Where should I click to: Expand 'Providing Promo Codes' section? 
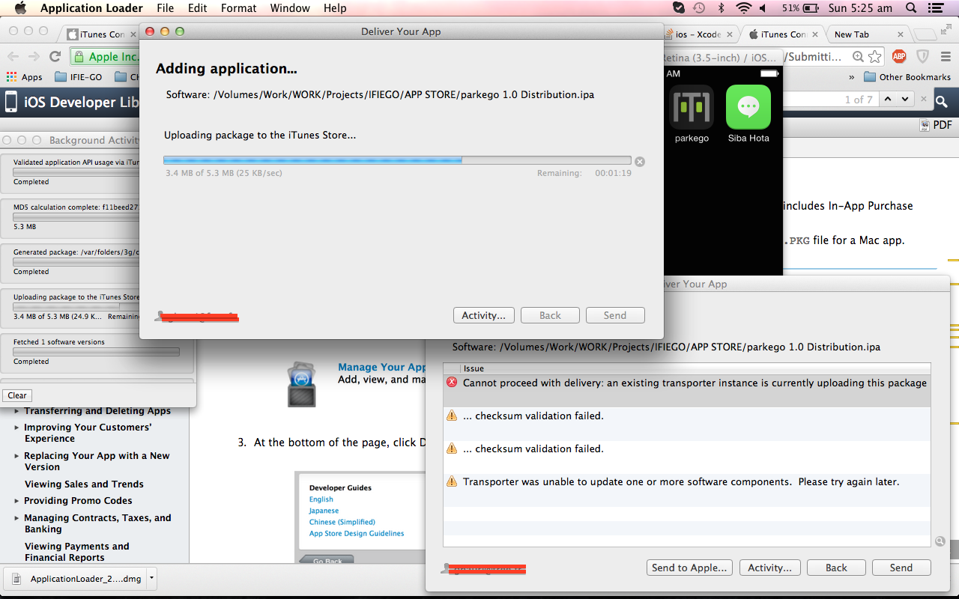(17, 501)
